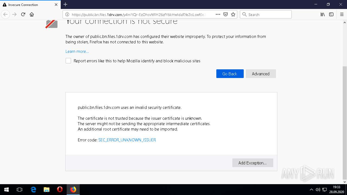Image resolution: width=347 pixels, height=195 pixels.
Task: Open the Firefox hamburger menu
Action: (342, 14)
